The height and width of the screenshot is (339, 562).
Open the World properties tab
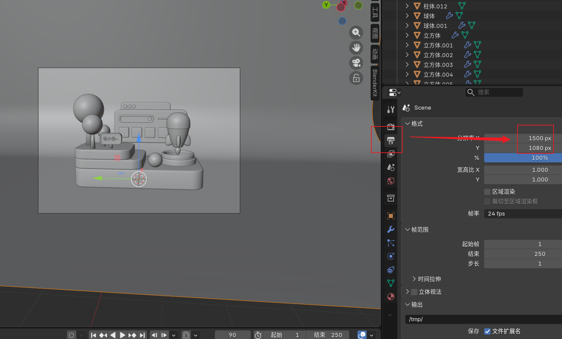pos(391,181)
